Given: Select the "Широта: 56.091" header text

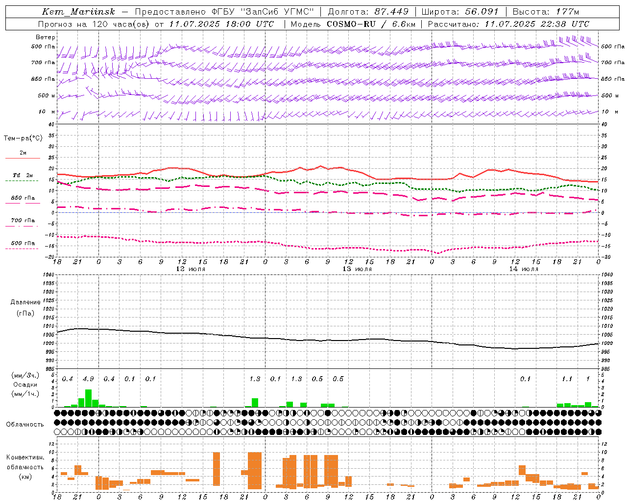Looking at the screenshot, I should (459, 12).
